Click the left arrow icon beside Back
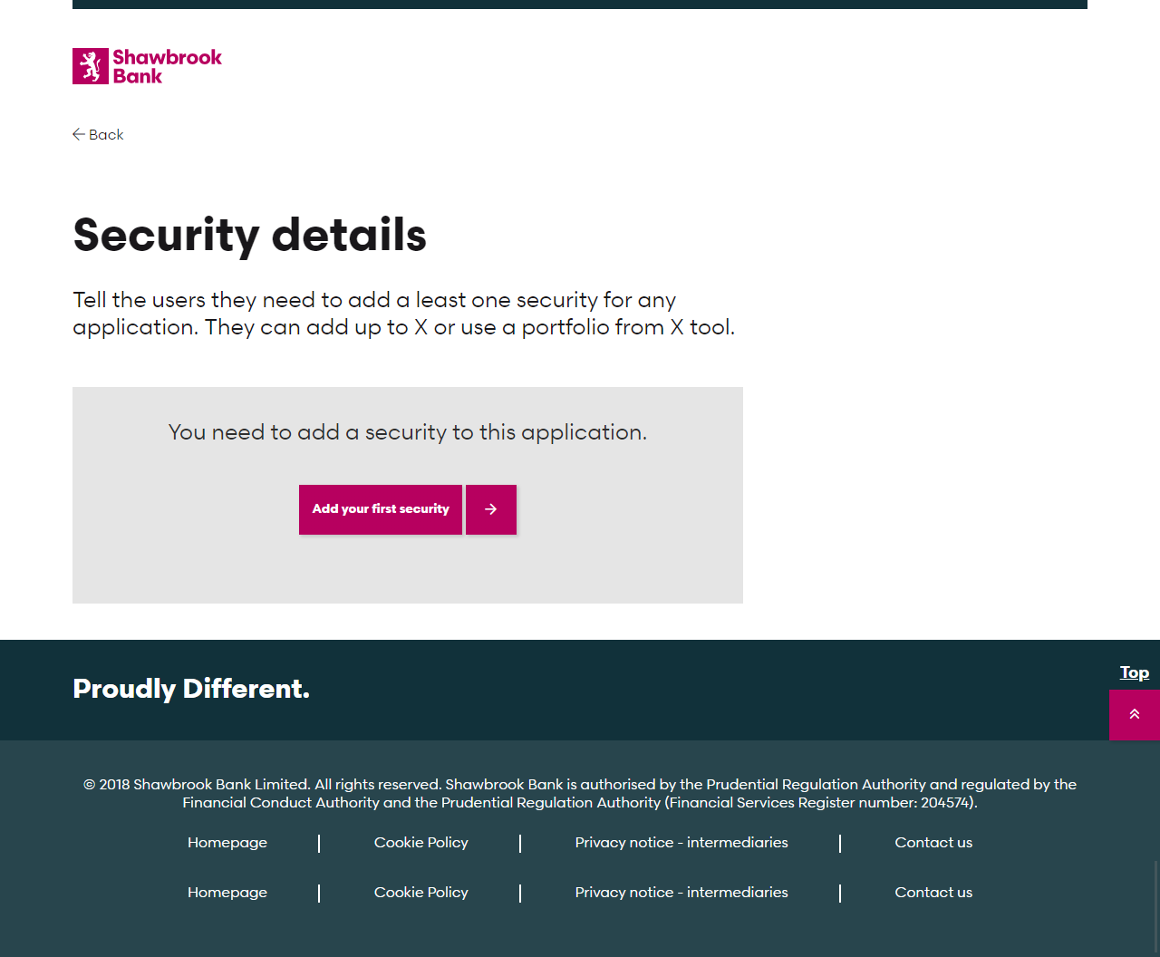This screenshot has width=1160, height=957. (79, 134)
